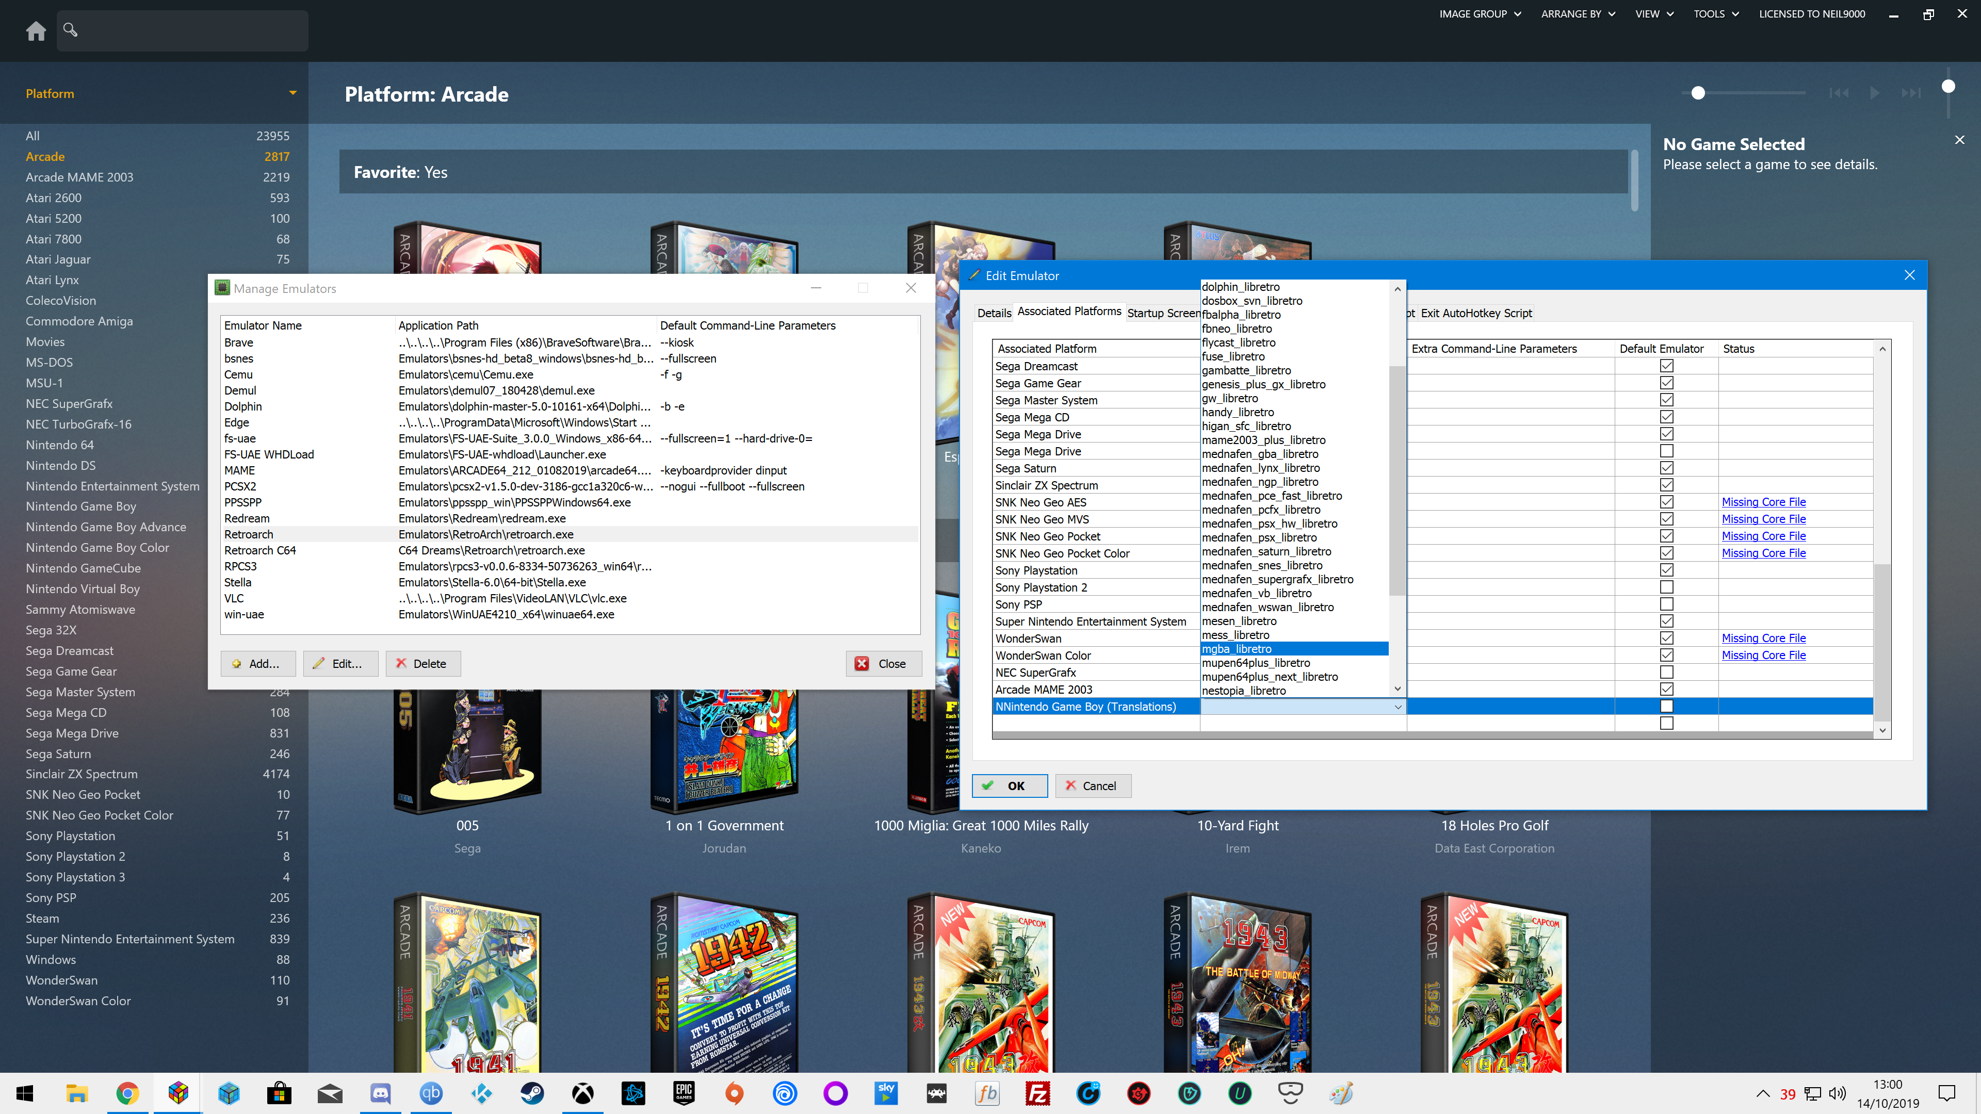Select the Associated Platforms tab
The height and width of the screenshot is (1114, 1981).
(1069, 312)
